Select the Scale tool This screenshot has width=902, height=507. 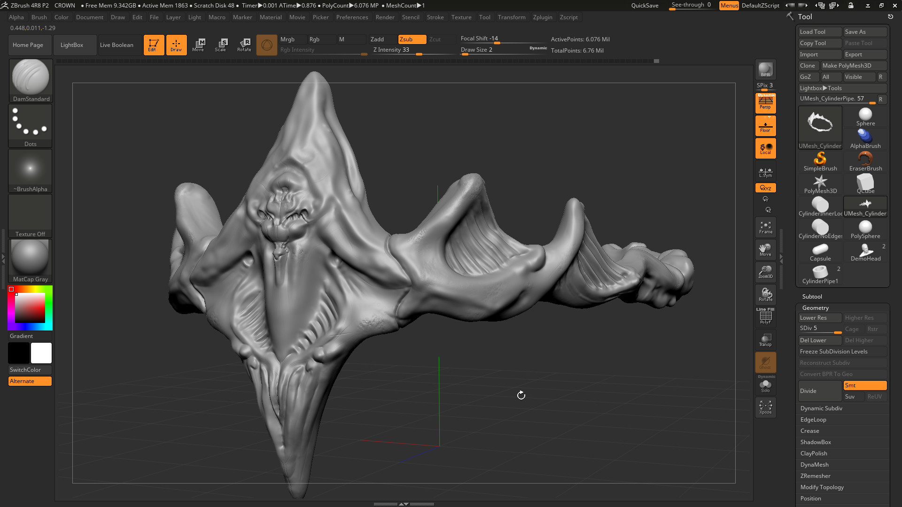point(221,45)
